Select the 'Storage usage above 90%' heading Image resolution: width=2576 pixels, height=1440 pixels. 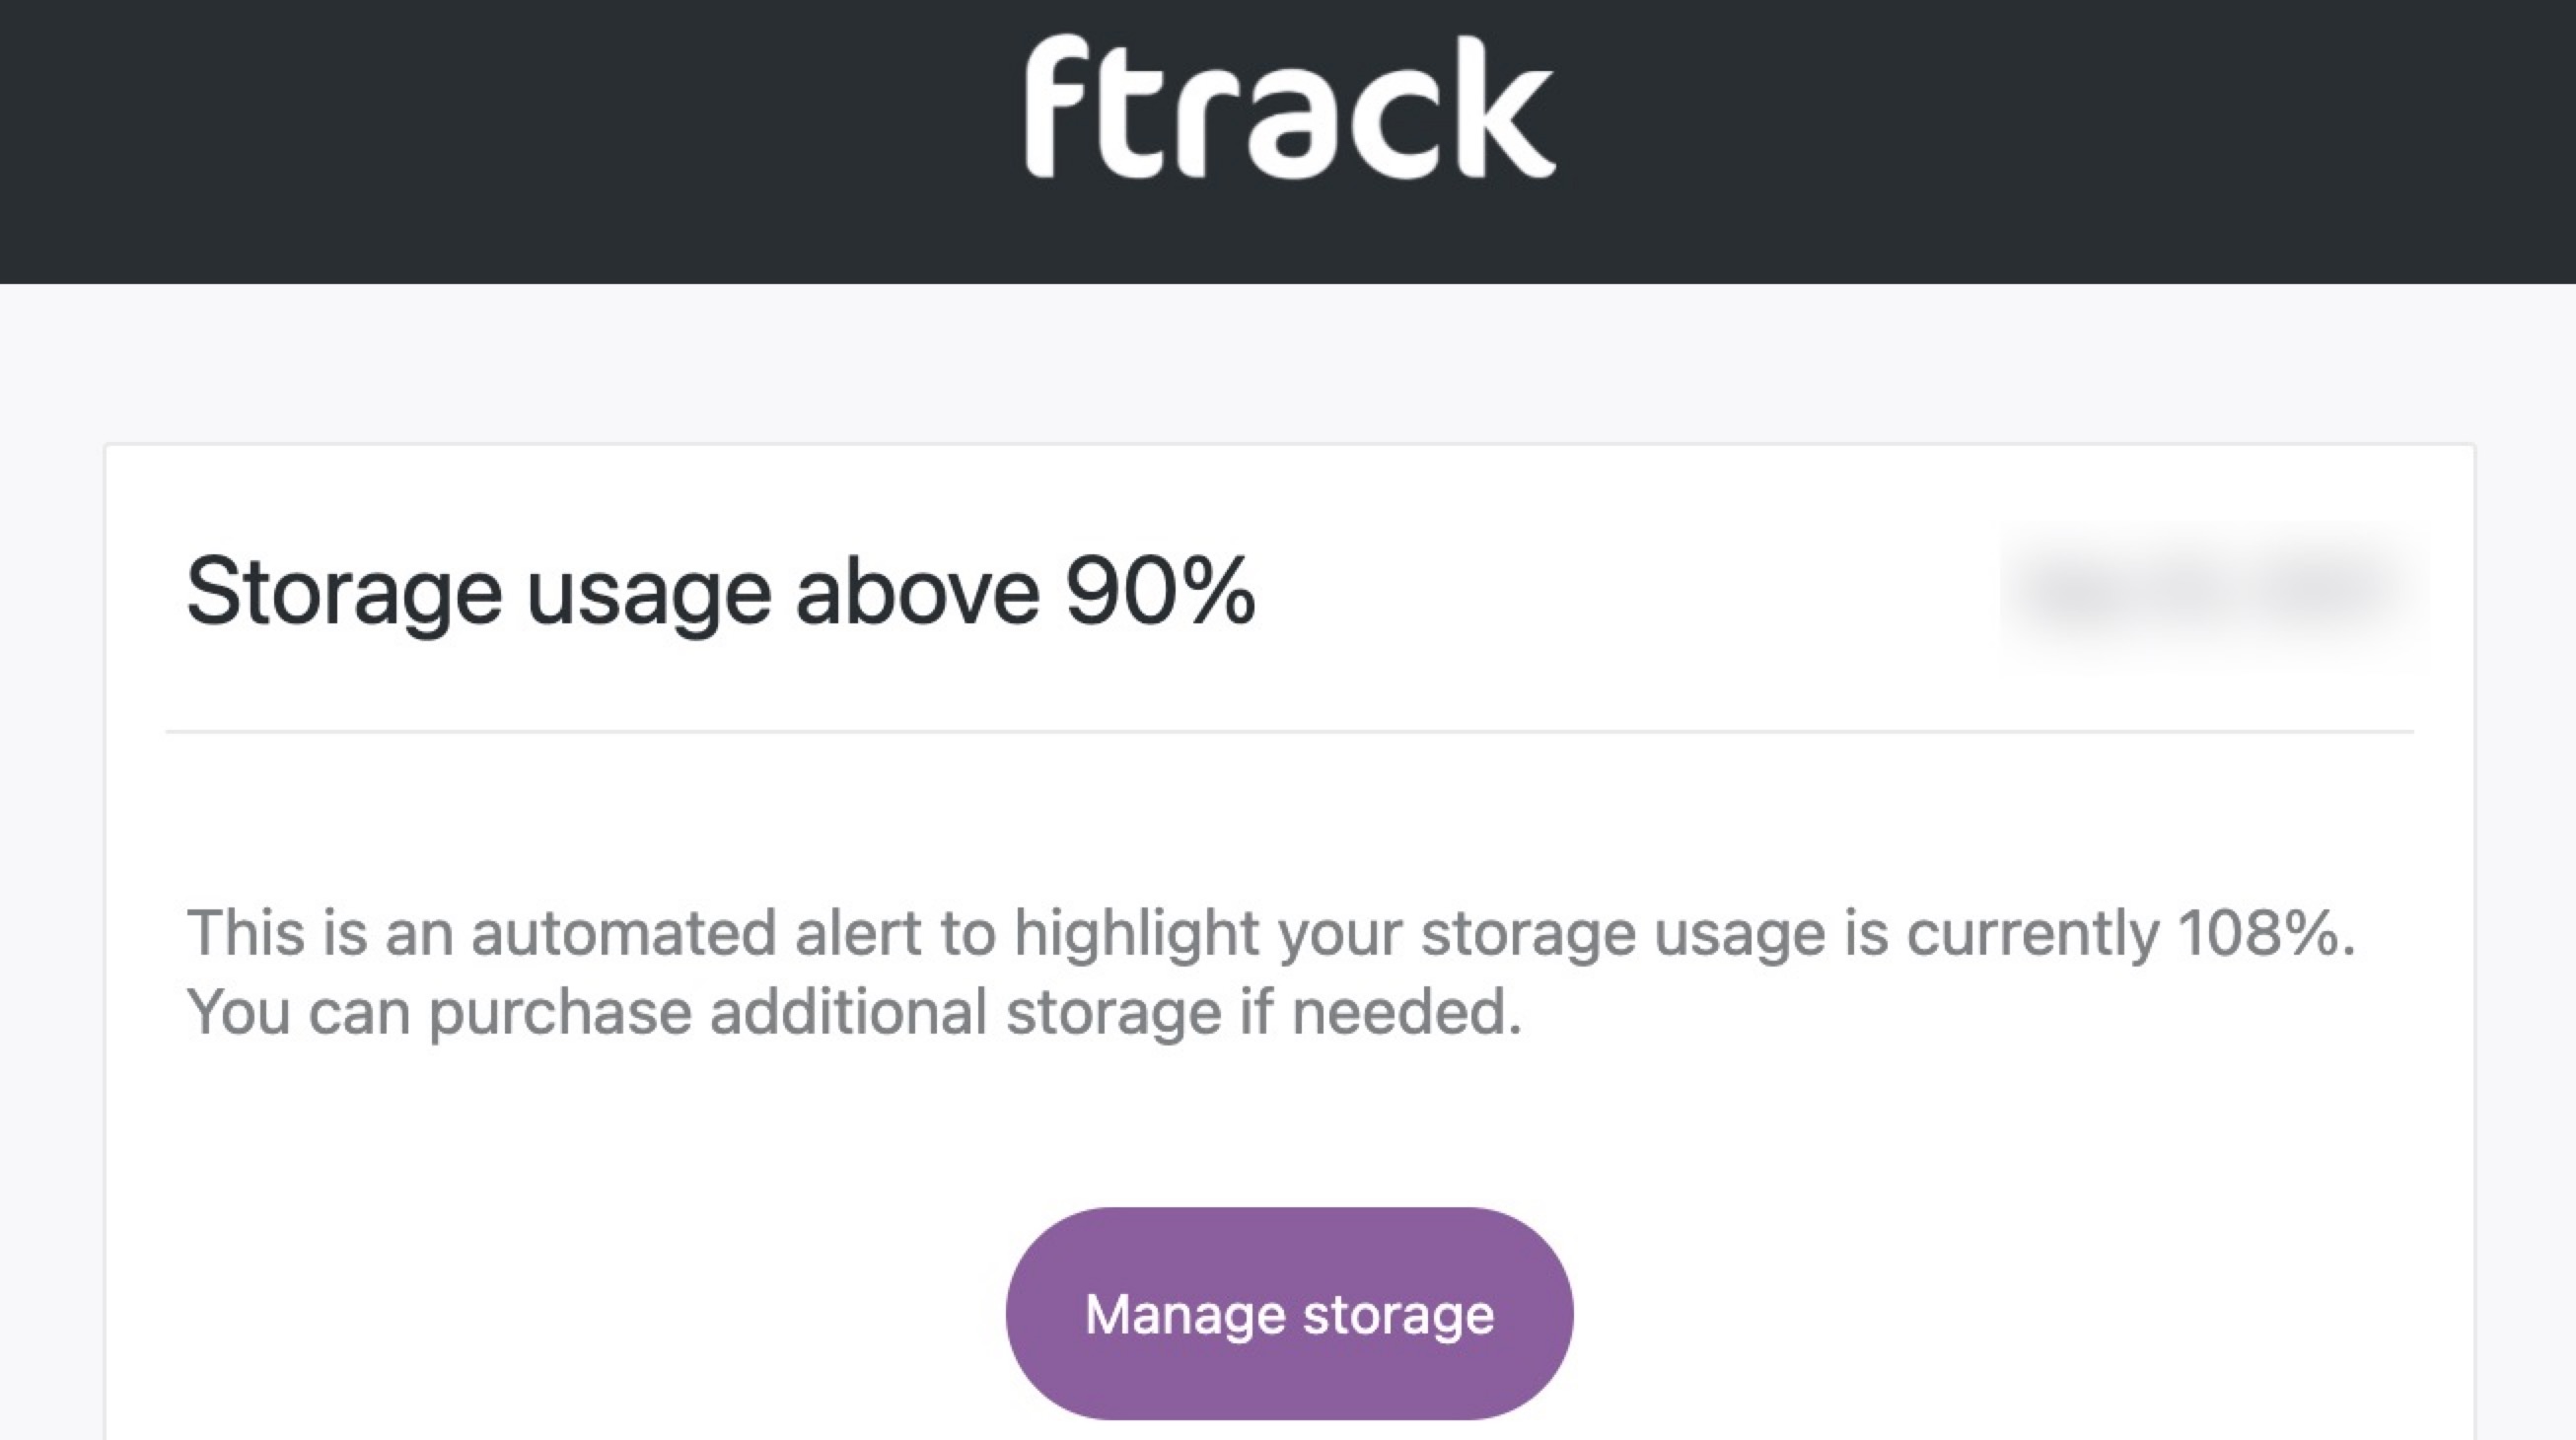(x=720, y=592)
